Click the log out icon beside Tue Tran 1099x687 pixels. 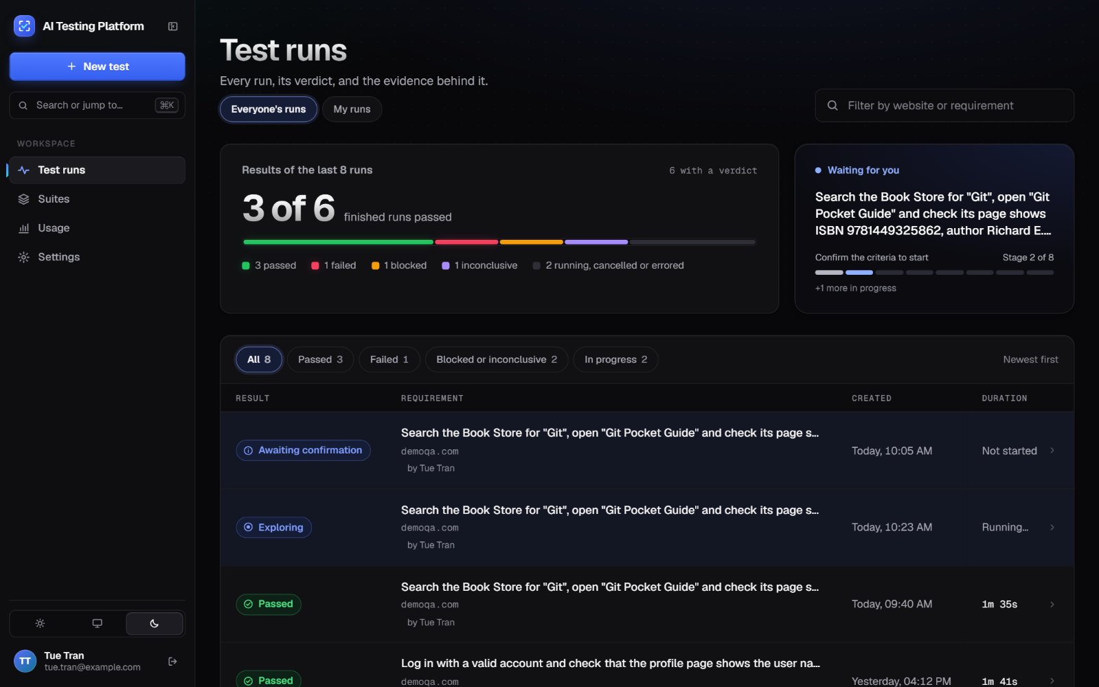[173, 662]
